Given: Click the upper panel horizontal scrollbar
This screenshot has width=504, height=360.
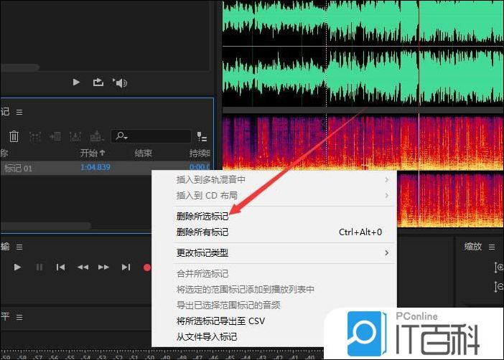Looking at the screenshot, I should (x=20, y=67).
